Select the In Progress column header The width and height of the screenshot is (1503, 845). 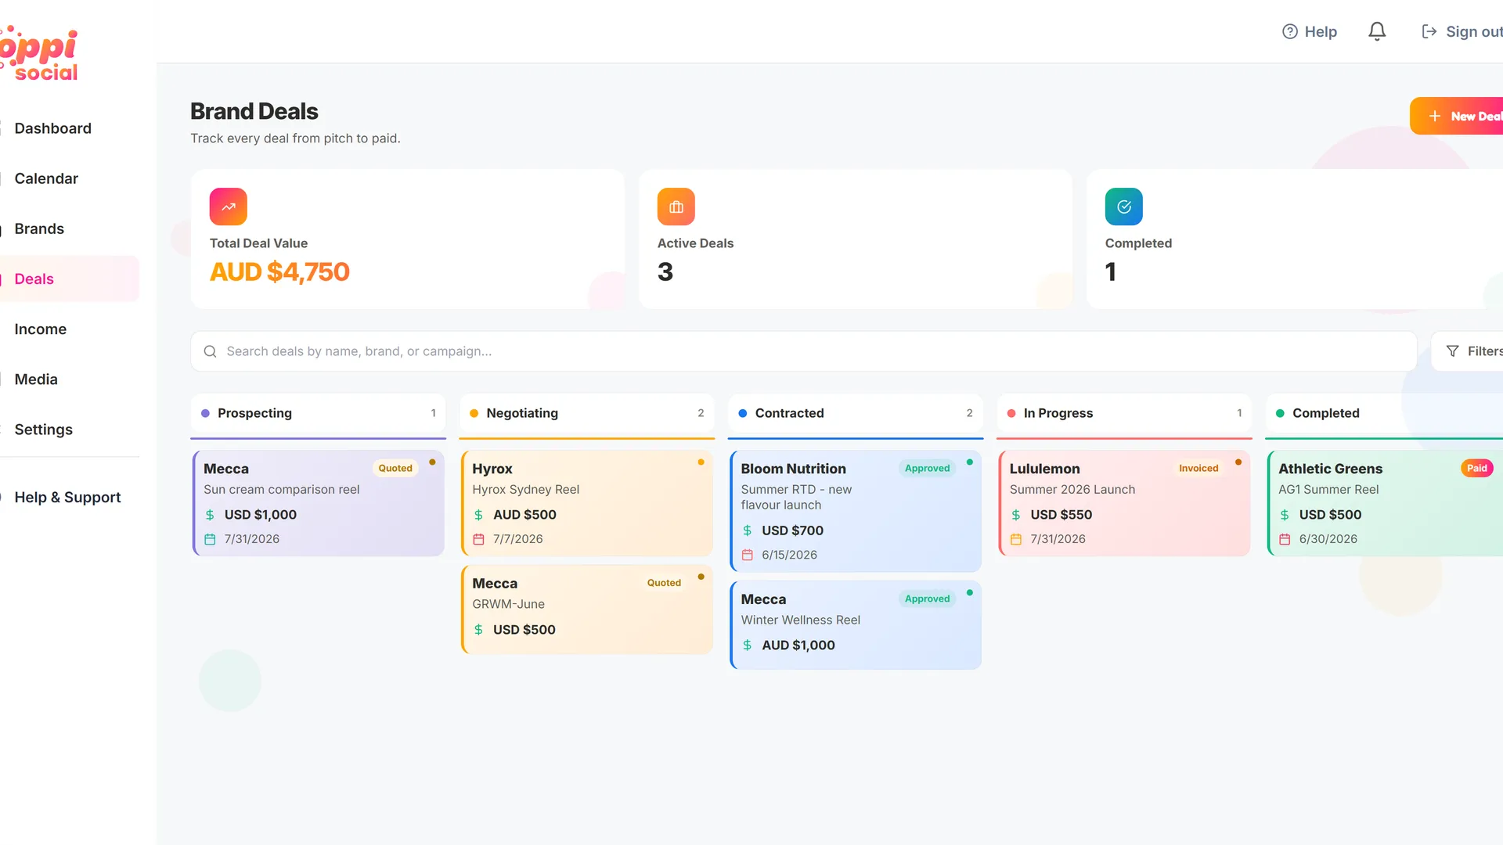point(1124,414)
